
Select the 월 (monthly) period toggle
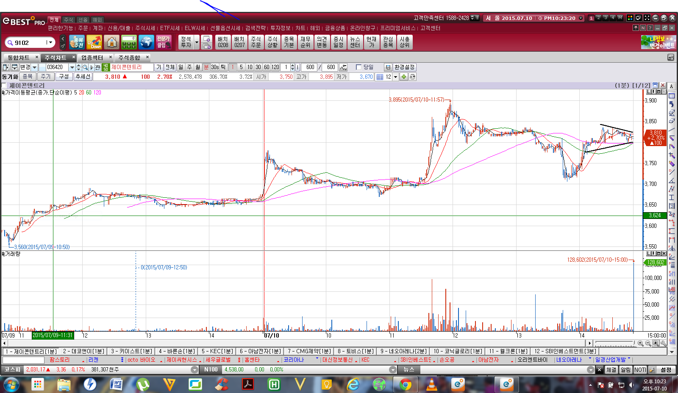(198, 67)
